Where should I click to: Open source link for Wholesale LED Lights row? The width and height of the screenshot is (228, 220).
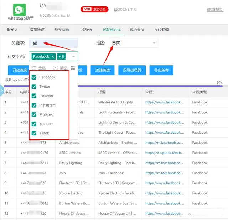(x=165, y=102)
